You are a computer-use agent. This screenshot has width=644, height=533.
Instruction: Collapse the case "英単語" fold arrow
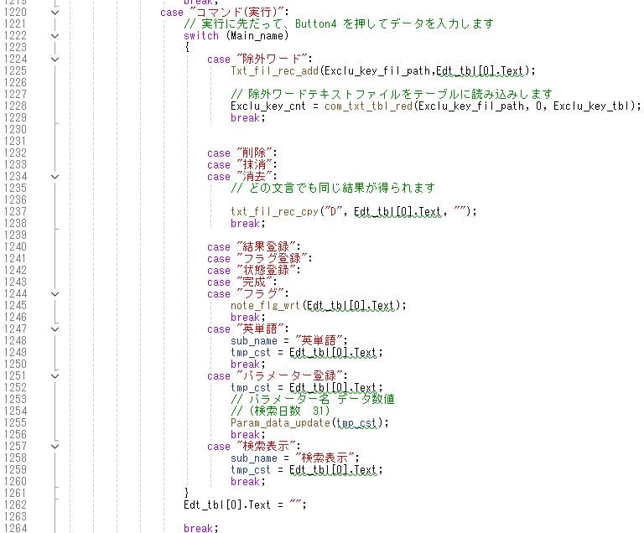pos(55,329)
